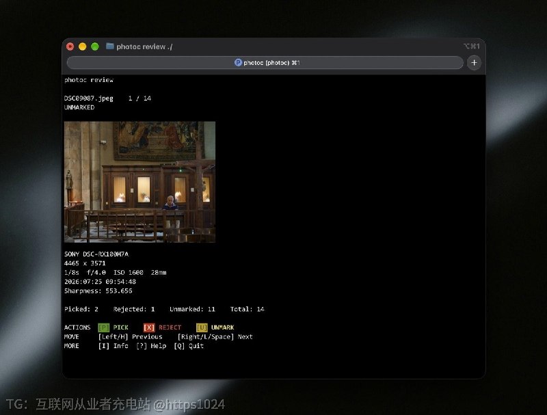547x415 pixels.
Task: Click the green [P] PICK key badge
Action: (x=104, y=327)
